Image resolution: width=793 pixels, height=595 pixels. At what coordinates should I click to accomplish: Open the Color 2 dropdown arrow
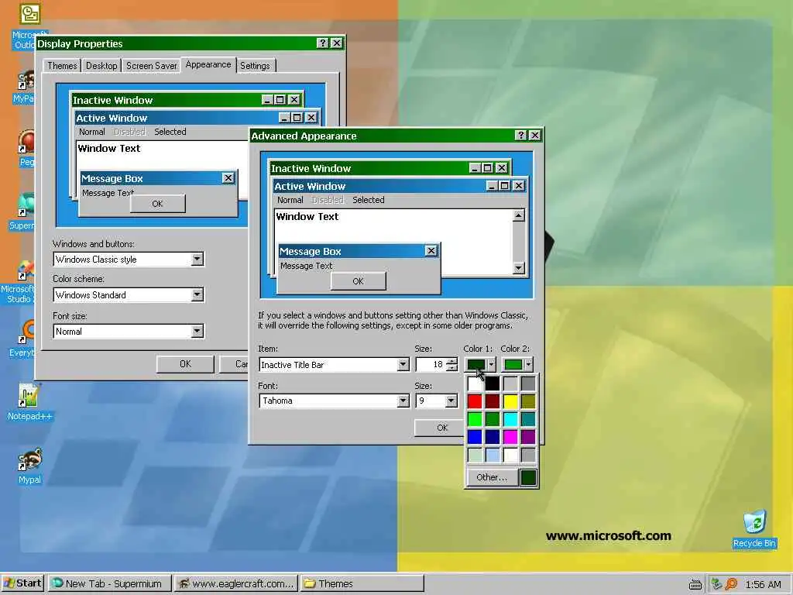tap(528, 364)
